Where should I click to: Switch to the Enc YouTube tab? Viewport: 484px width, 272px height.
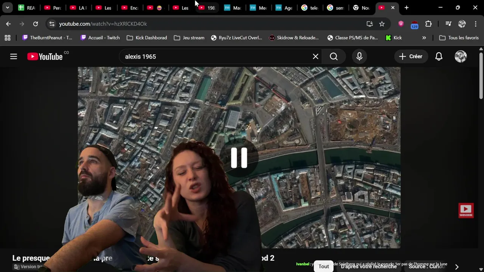pyautogui.click(x=129, y=8)
